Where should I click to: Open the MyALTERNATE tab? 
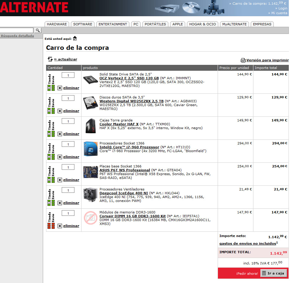234,24
